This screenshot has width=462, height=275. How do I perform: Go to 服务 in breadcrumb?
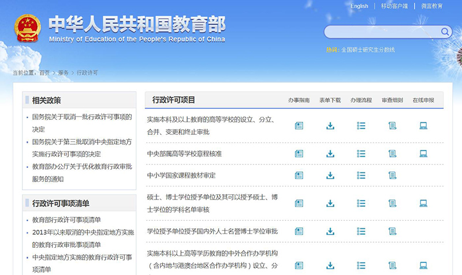coord(63,73)
